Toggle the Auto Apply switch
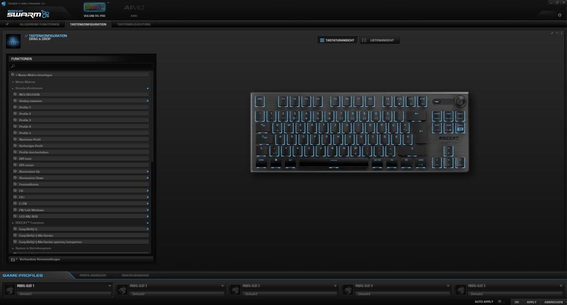This screenshot has width=567, height=305. pos(500,302)
